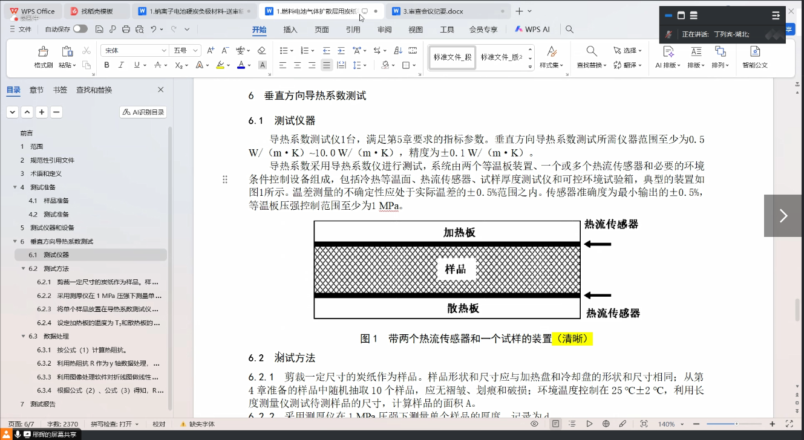
Task: Open the 智能公文 tool
Action: point(755,56)
